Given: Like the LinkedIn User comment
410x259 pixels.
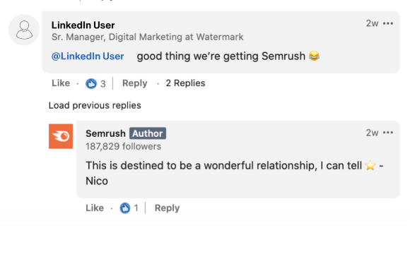Looking at the screenshot, I should pyautogui.click(x=61, y=83).
